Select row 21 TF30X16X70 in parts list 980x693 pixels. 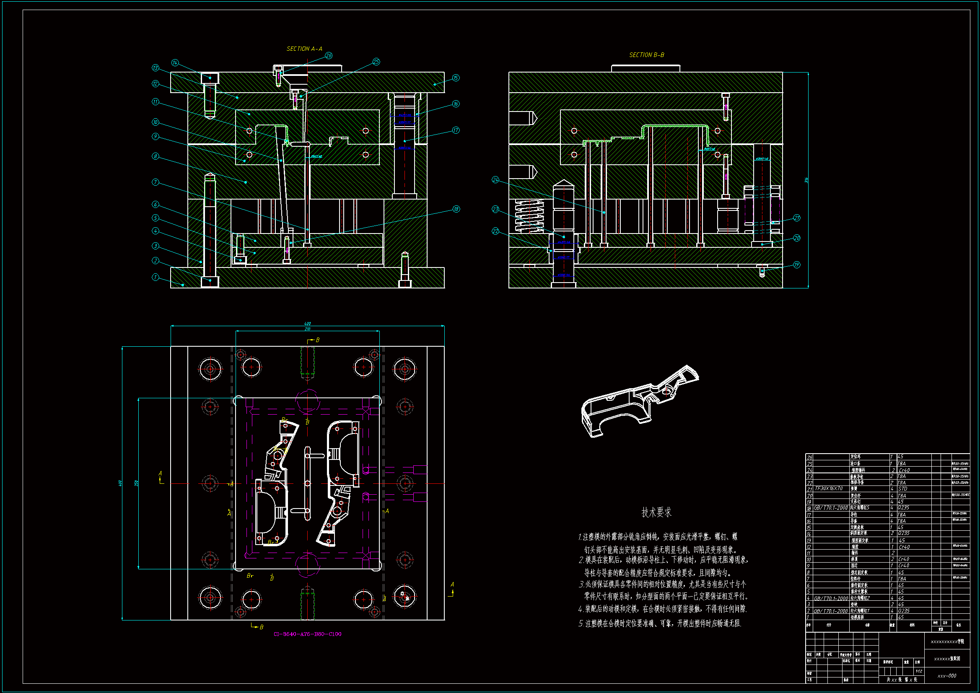point(829,488)
